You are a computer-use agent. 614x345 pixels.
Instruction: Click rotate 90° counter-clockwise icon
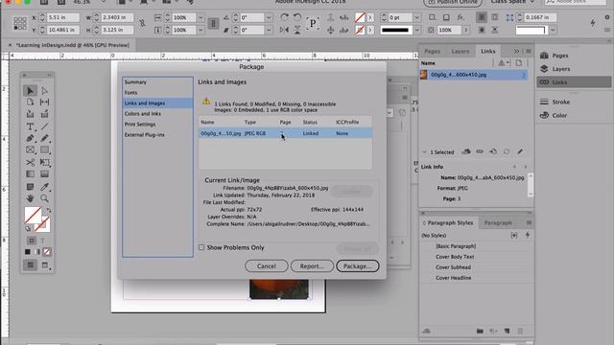point(297,17)
